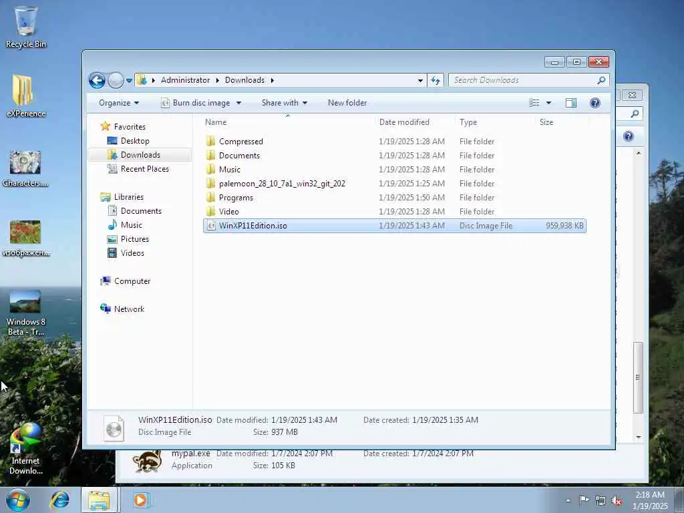The width and height of the screenshot is (684, 513).
Task: Select the Compressed folder icon
Action: tap(211, 142)
